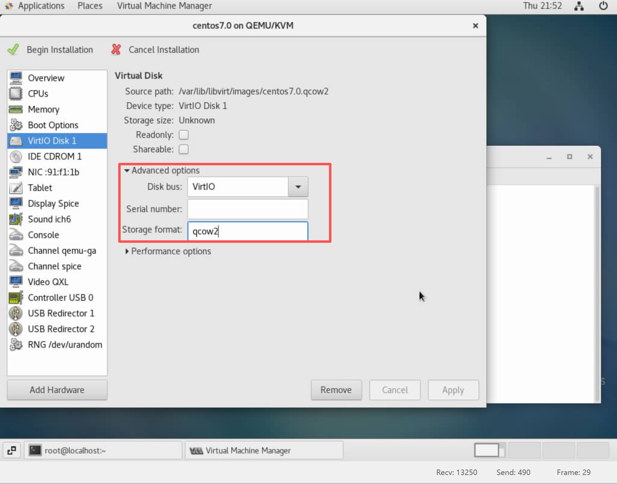Open the Disk bus dropdown arrow

(298, 187)
